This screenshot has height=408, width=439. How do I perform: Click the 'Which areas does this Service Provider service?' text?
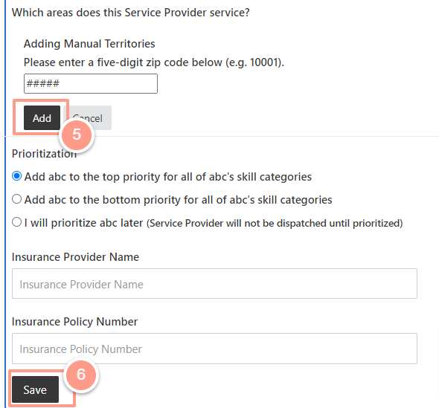pos(131,13)
